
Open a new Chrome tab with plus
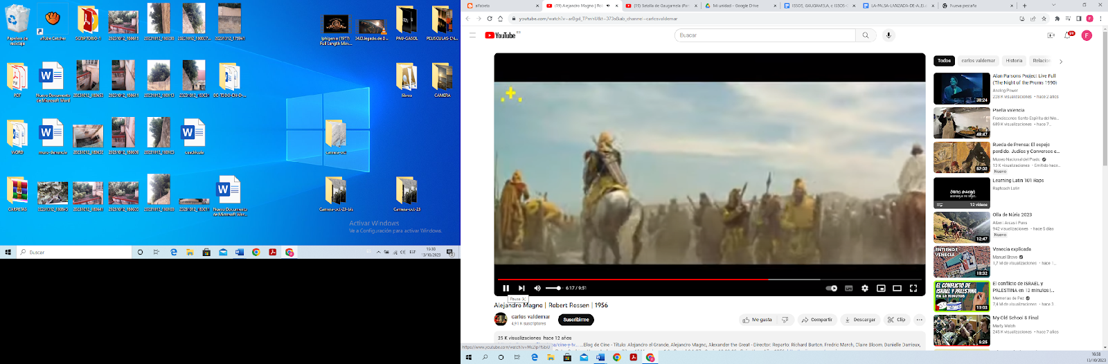click(x=1024, y=6)
